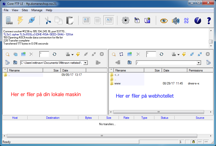Image resolution: width=216 pixels, height=146 pixels.
Task: Click the reconnect plug icon in toolbar
Action: (32, 20)
